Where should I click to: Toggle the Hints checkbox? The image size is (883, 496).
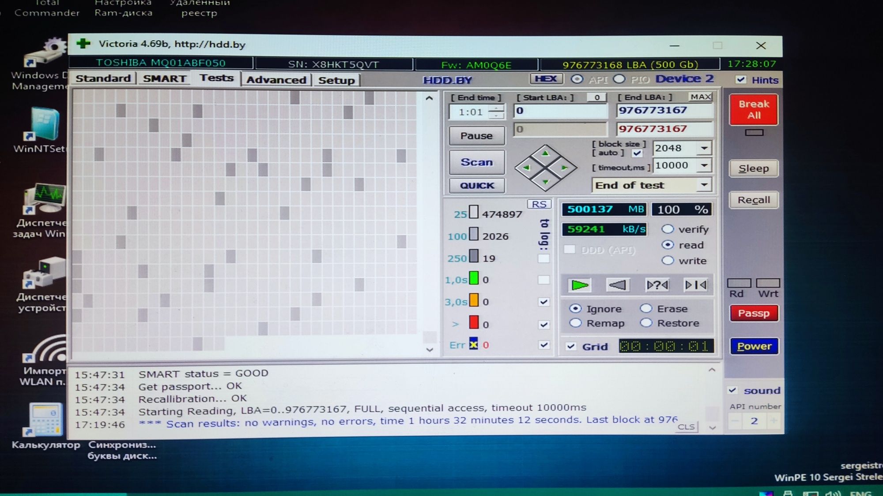click(741, 80)
